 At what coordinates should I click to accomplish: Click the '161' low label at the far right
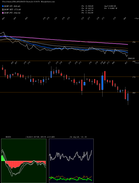pyautogui.click(x=126, y=63)
